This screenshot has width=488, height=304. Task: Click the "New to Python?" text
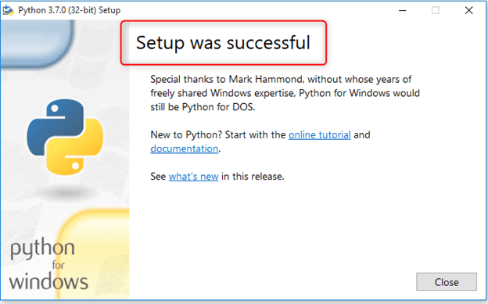tap(186, 134)
